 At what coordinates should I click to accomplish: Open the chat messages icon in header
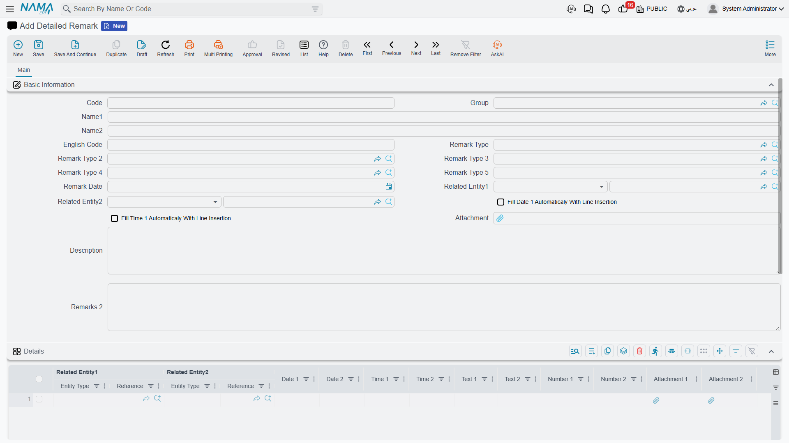point(588,9)
